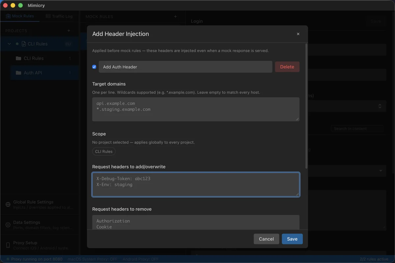Click the Data Settings gear icon

coord(8,225)
